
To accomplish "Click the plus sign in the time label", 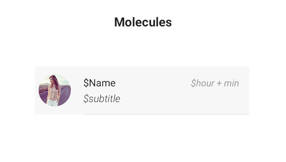I will pyautogui.click(x=219, y=84).
